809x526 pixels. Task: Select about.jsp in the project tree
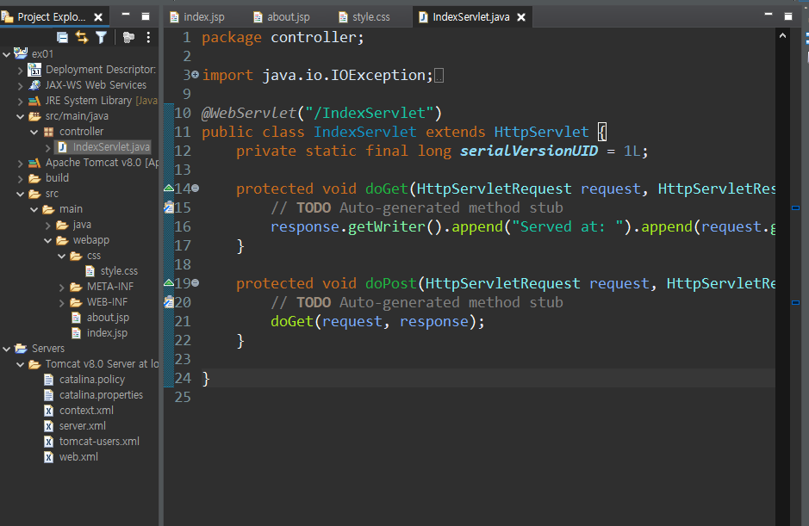coord(108,317)
